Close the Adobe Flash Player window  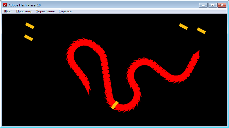(222, 5)
